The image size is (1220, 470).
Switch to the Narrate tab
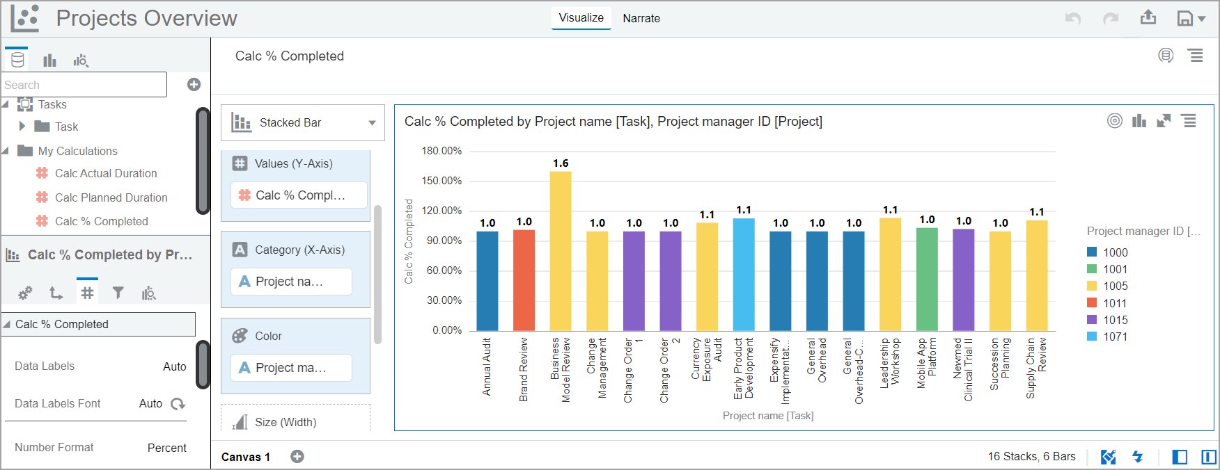(x=641, y=19)
